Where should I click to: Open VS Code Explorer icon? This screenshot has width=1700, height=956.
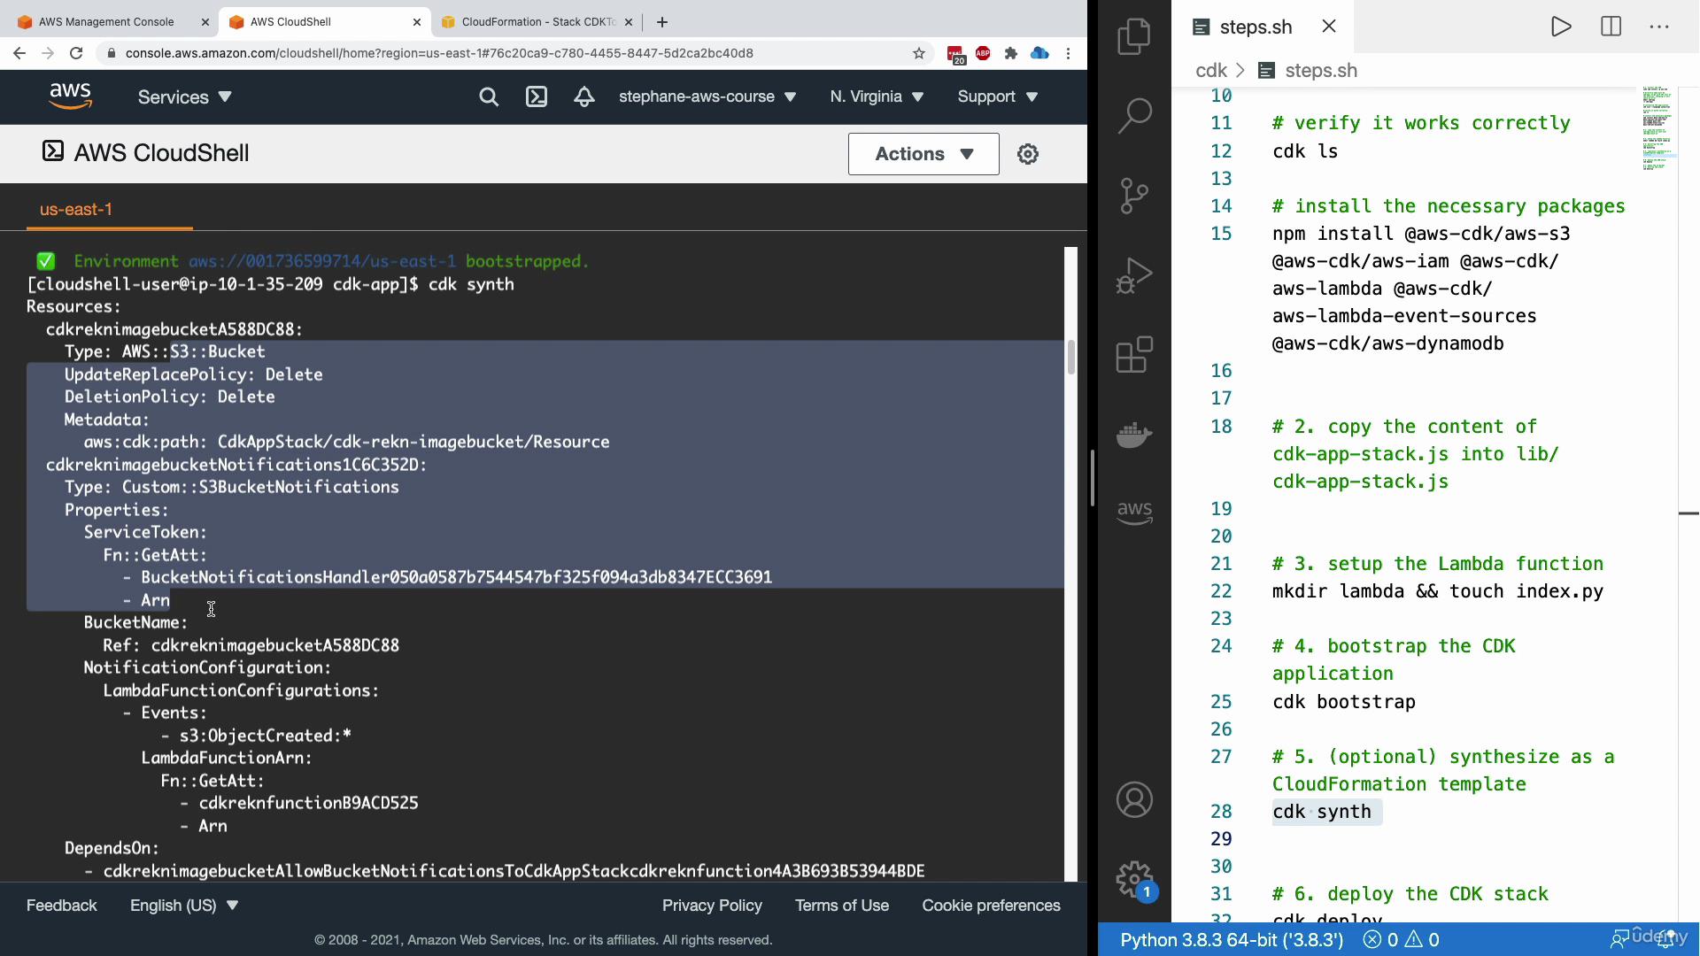click(x=1134, y=37)
